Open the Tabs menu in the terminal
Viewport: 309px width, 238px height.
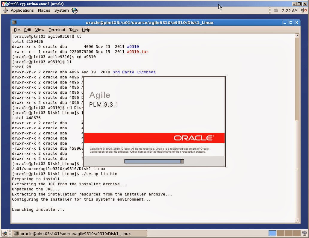73,30
